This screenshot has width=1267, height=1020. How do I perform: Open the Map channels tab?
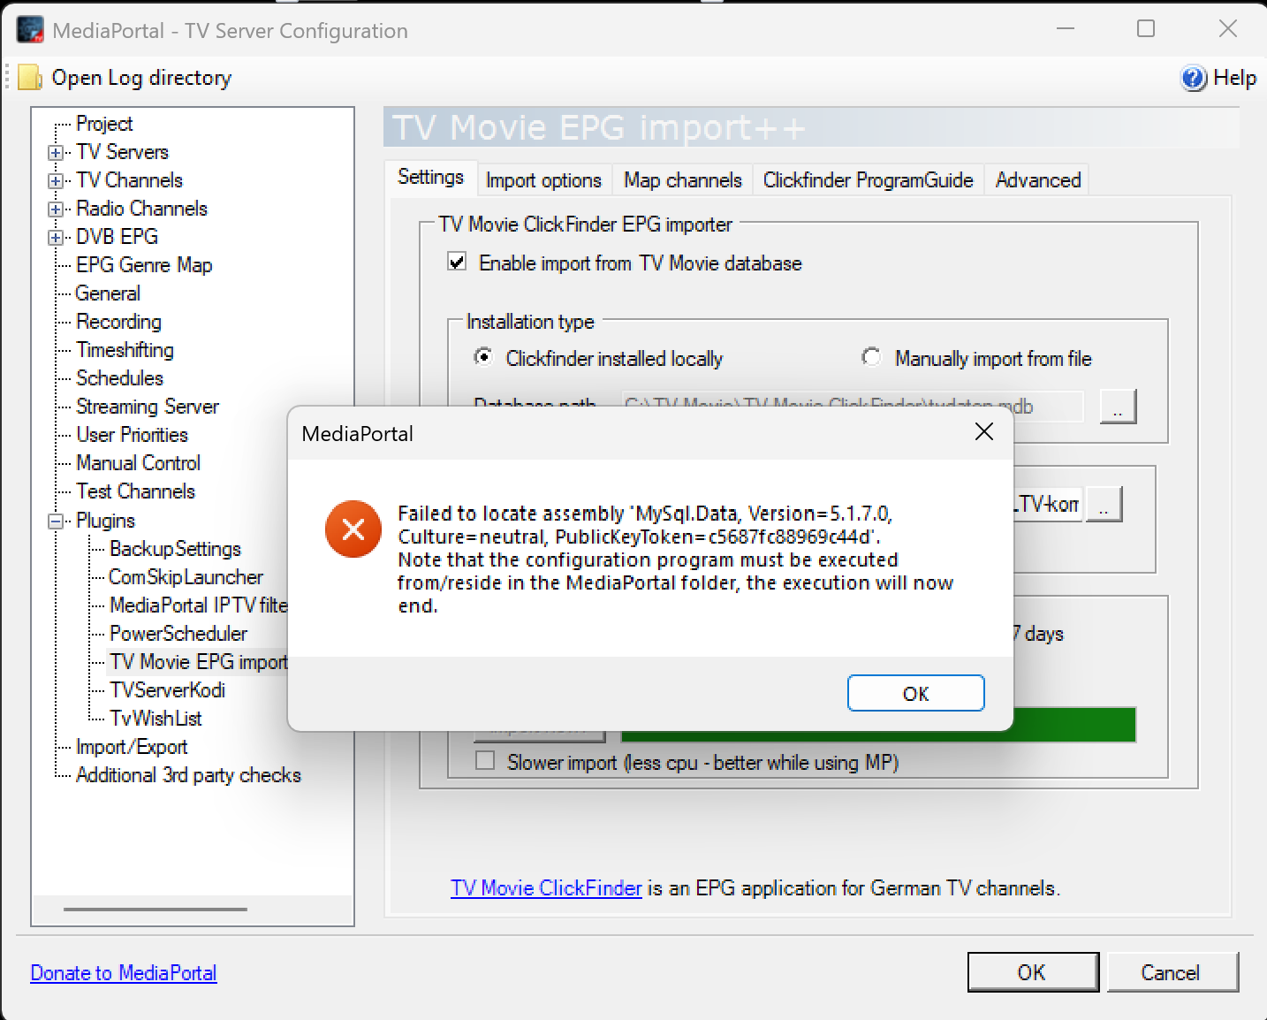[682, 180]
